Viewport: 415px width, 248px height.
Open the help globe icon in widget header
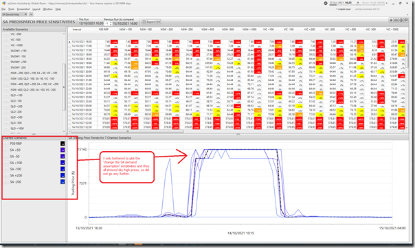pyautogui.click(x=401, y=21)
